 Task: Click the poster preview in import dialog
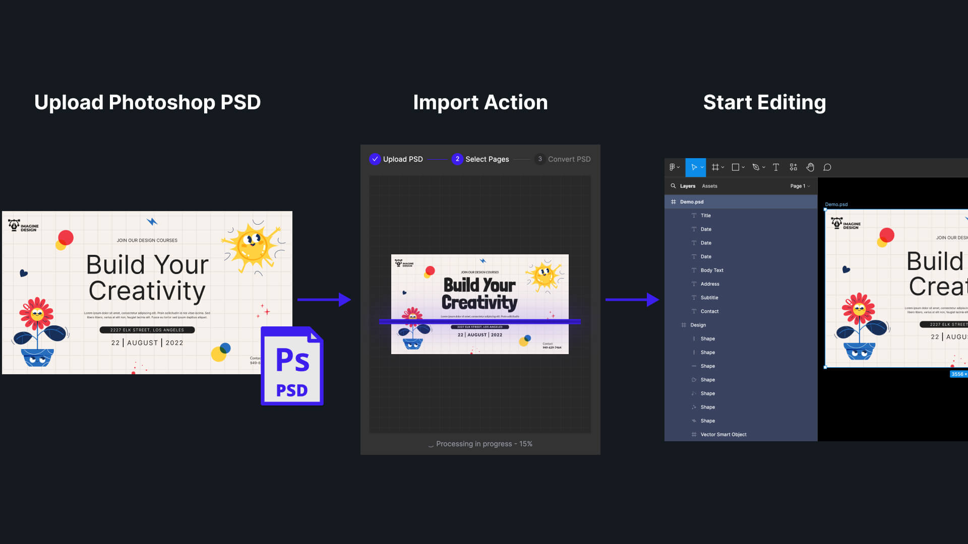click(x=479, y=304)
